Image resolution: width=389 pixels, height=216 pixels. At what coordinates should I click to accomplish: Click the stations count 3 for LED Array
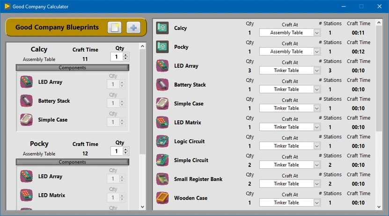point(330,70)
